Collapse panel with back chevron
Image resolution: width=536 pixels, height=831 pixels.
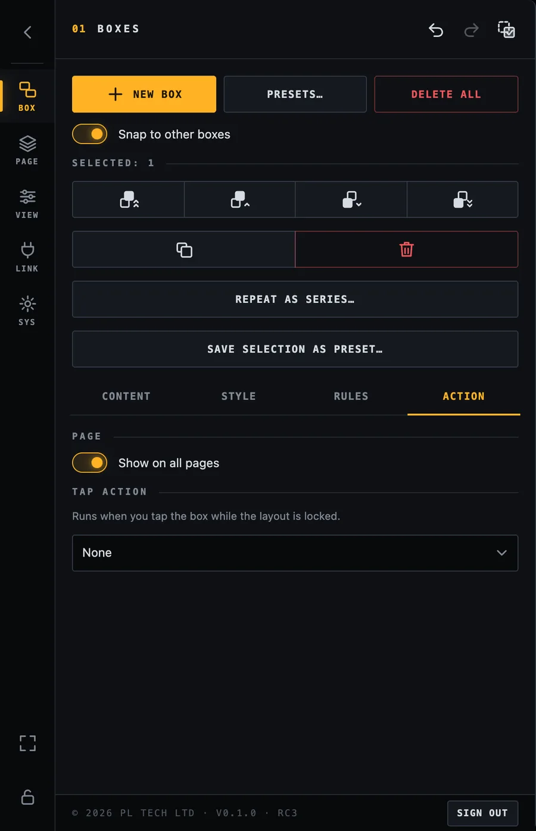(27, 32)
